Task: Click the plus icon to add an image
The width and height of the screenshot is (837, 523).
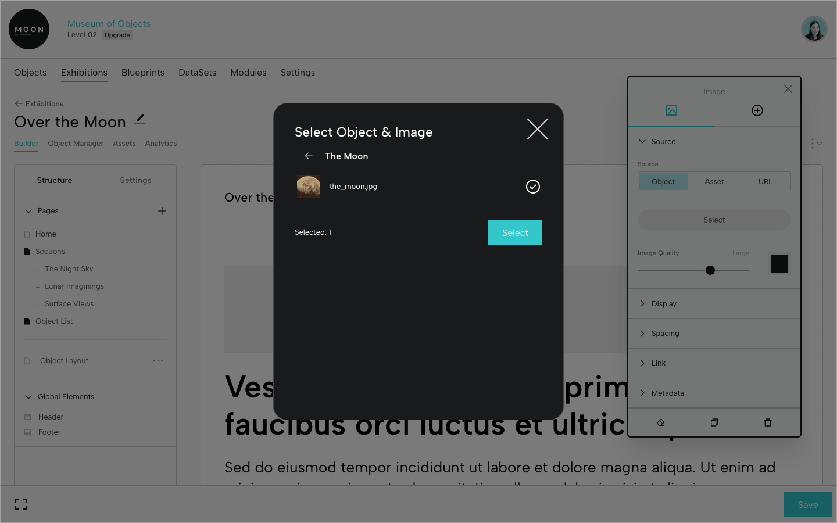Action: click(x=757, y=109)
